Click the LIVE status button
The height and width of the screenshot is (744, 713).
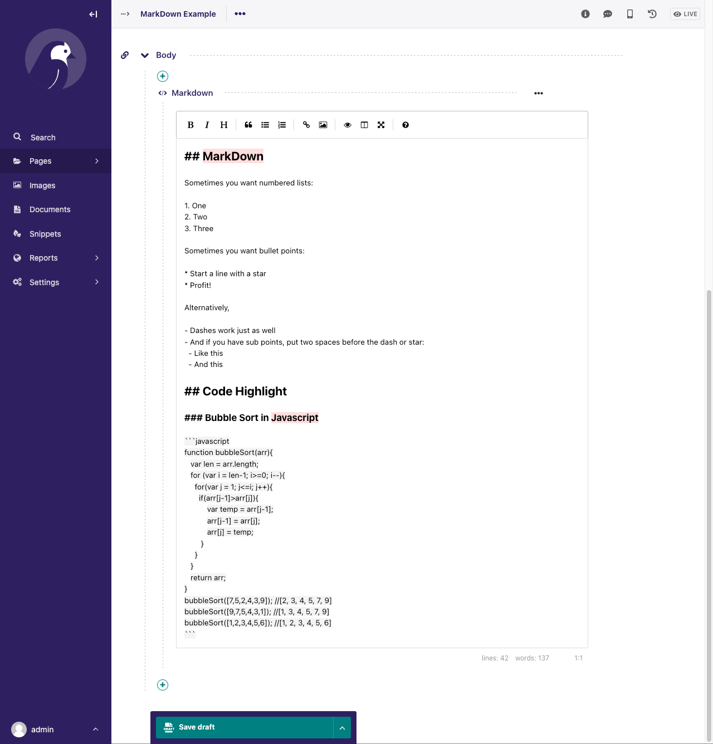coord(685,14)
